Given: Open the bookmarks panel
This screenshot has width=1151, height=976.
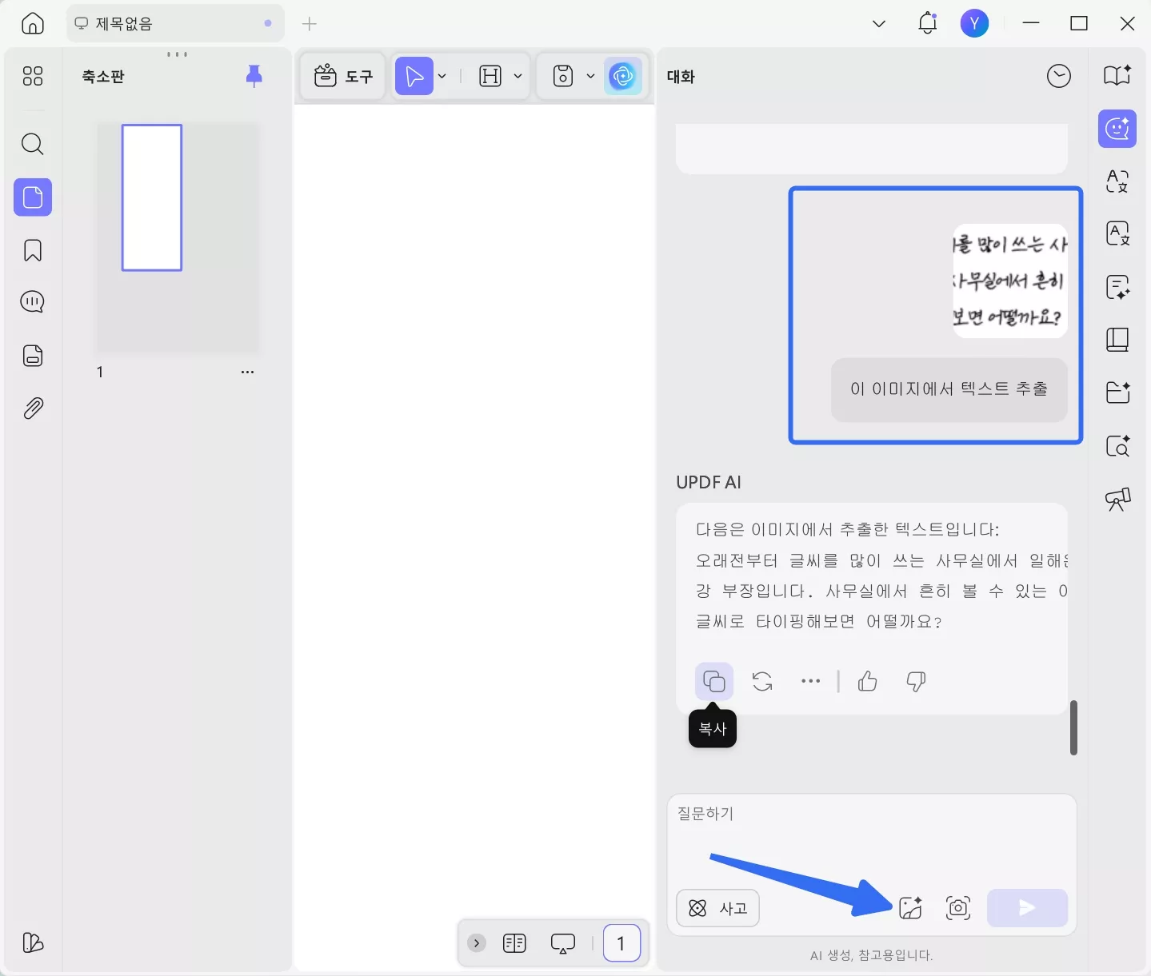Looking at the screenshot, I should [x=32, y=250].
